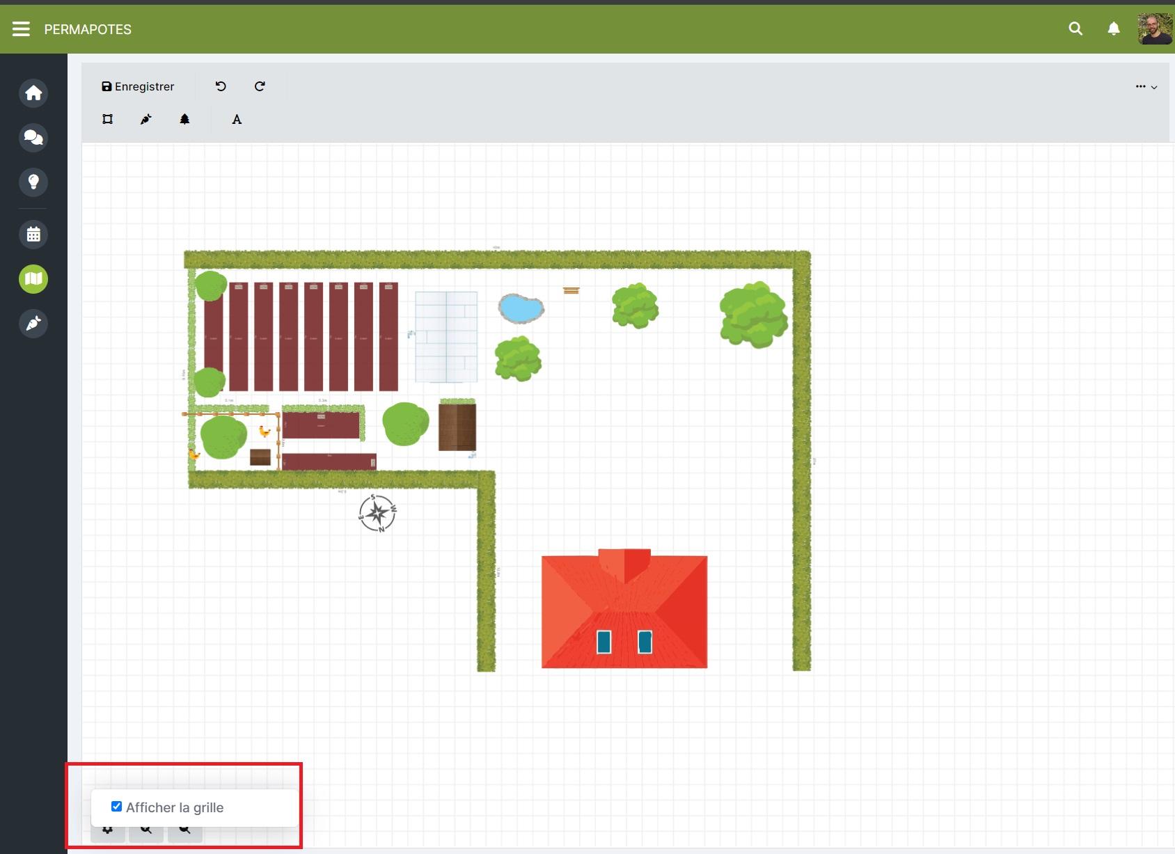1175x854 pixels.
Task: Open the home page from sidebar
Action: (33, 93)
